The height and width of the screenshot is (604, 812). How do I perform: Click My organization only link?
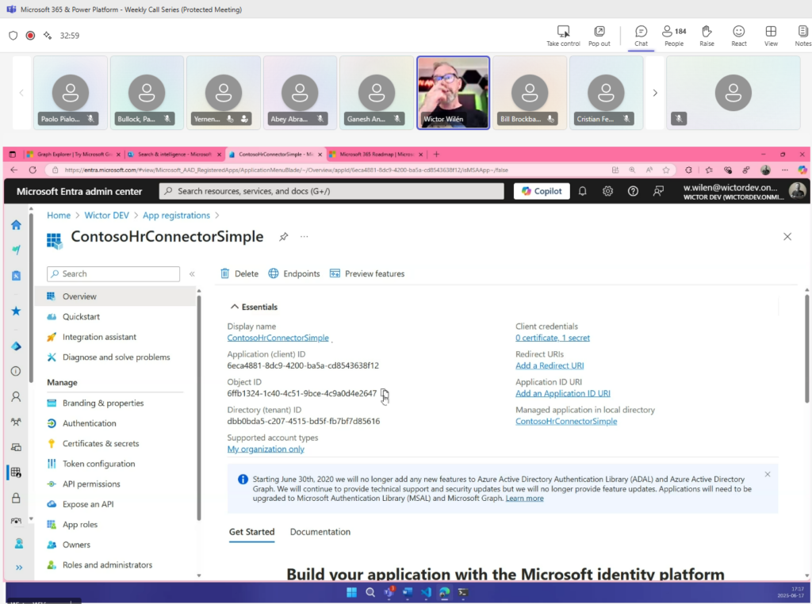[266, 449]
